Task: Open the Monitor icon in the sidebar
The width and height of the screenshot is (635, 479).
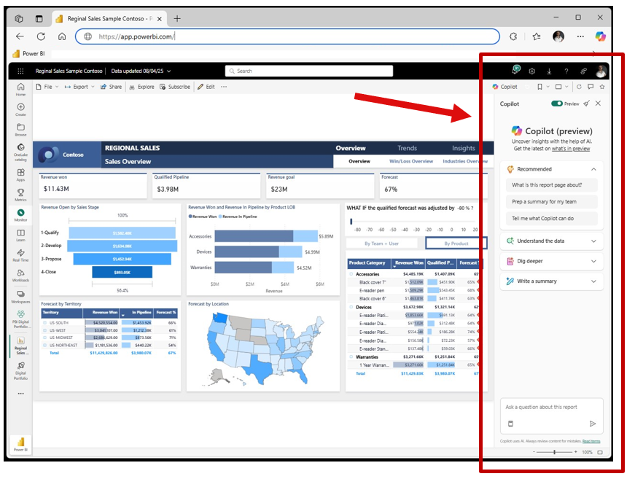Action: [20, 215]
